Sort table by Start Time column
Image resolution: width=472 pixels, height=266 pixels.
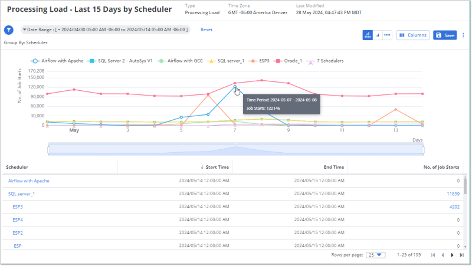click(215, 168)
